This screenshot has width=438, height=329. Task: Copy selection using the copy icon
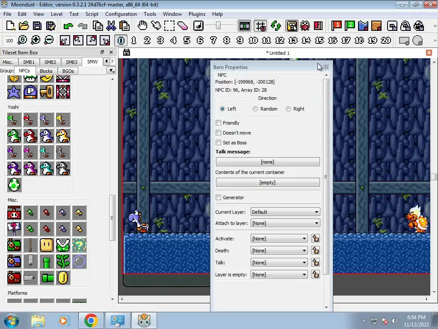coord(98,26)
